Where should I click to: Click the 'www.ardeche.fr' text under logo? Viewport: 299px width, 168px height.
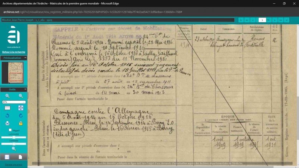[x=13, y=47]
